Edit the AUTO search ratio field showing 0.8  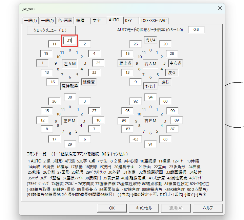click(x=196, y=29)
